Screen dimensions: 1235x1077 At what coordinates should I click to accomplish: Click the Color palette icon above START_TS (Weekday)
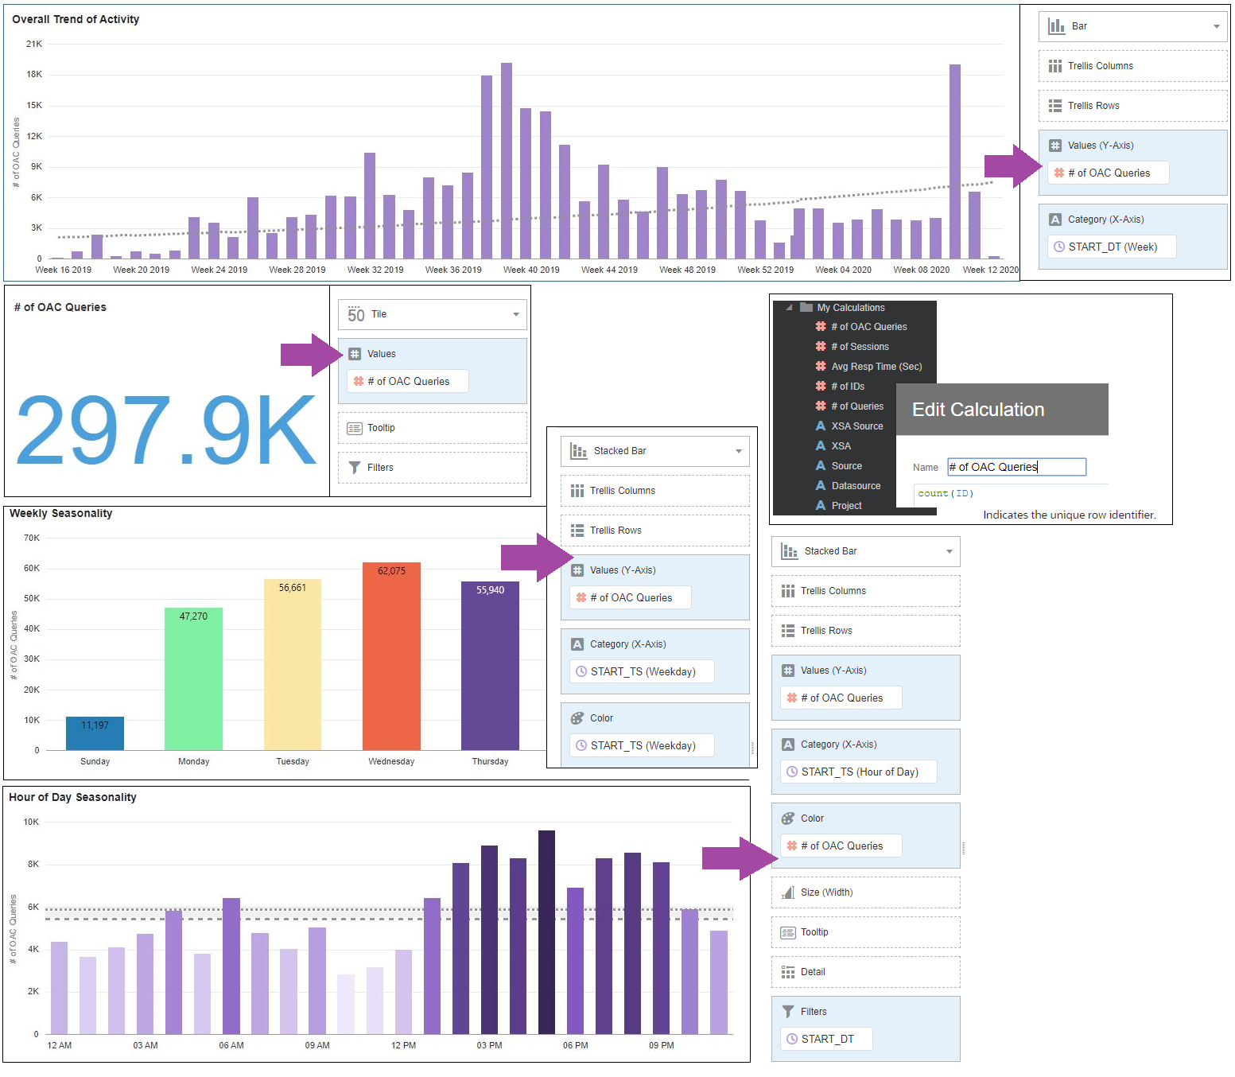pyautogui.click(x=577, y=718)
